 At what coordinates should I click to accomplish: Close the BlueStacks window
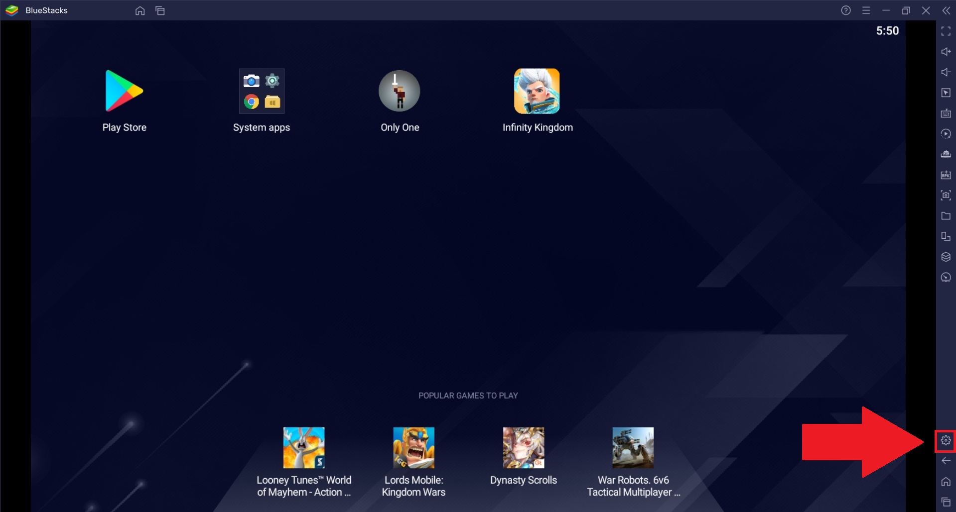[x=926, y=10]
